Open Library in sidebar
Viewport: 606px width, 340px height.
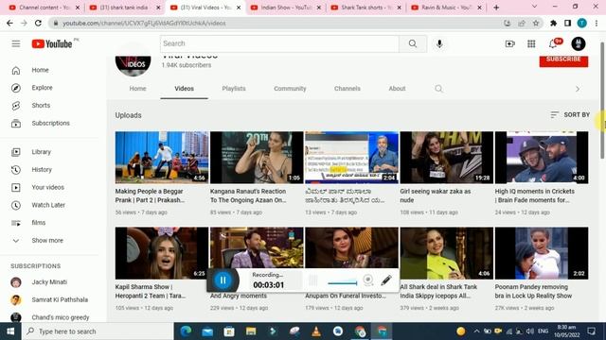point(42,152)
